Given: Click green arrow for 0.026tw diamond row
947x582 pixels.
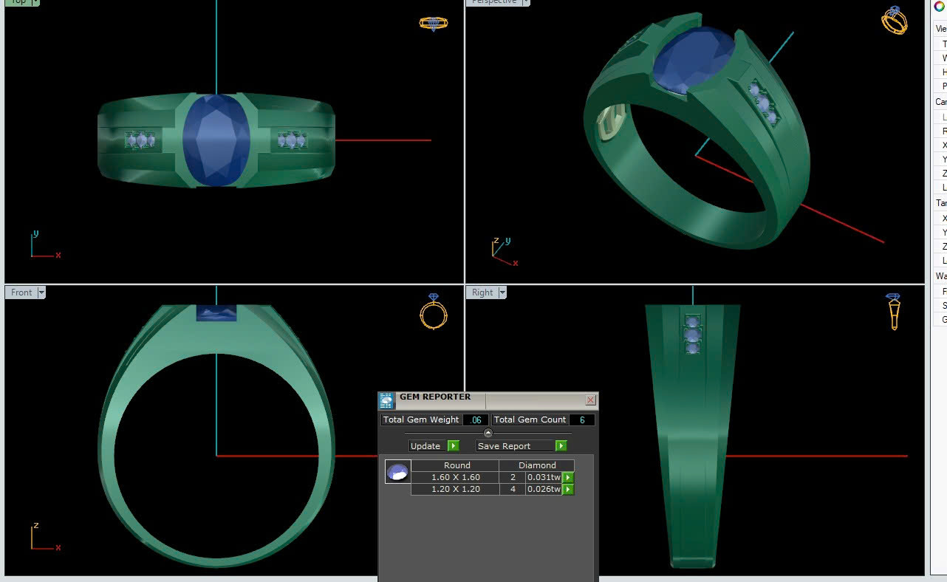Looking at the screenshot, I should 568,489.
